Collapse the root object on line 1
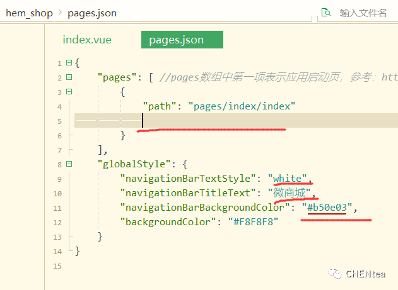Image resolution: width=398 pixels, height=290 pixels. point(69,63)
